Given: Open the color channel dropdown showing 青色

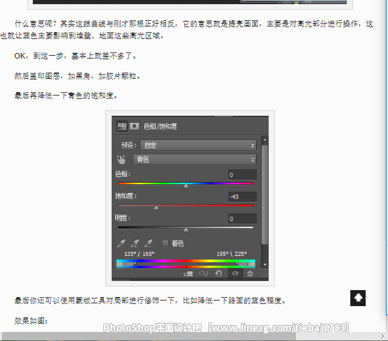Looking at the screenshot, I should pos(195,160).
